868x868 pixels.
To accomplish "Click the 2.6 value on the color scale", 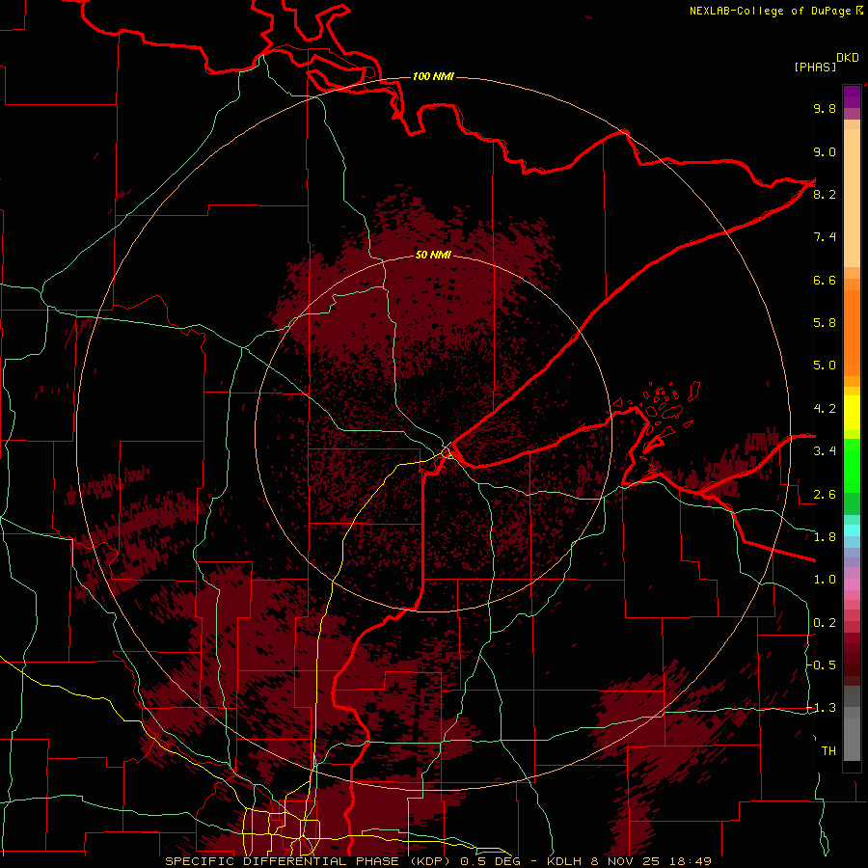I will pyautogui.click(x=825, y=495).
